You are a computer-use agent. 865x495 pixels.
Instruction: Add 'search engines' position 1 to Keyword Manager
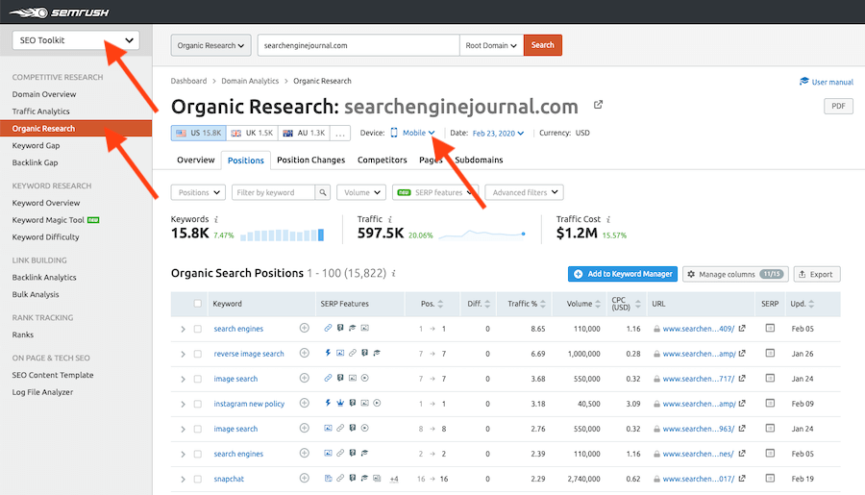[x=304, y=328]
